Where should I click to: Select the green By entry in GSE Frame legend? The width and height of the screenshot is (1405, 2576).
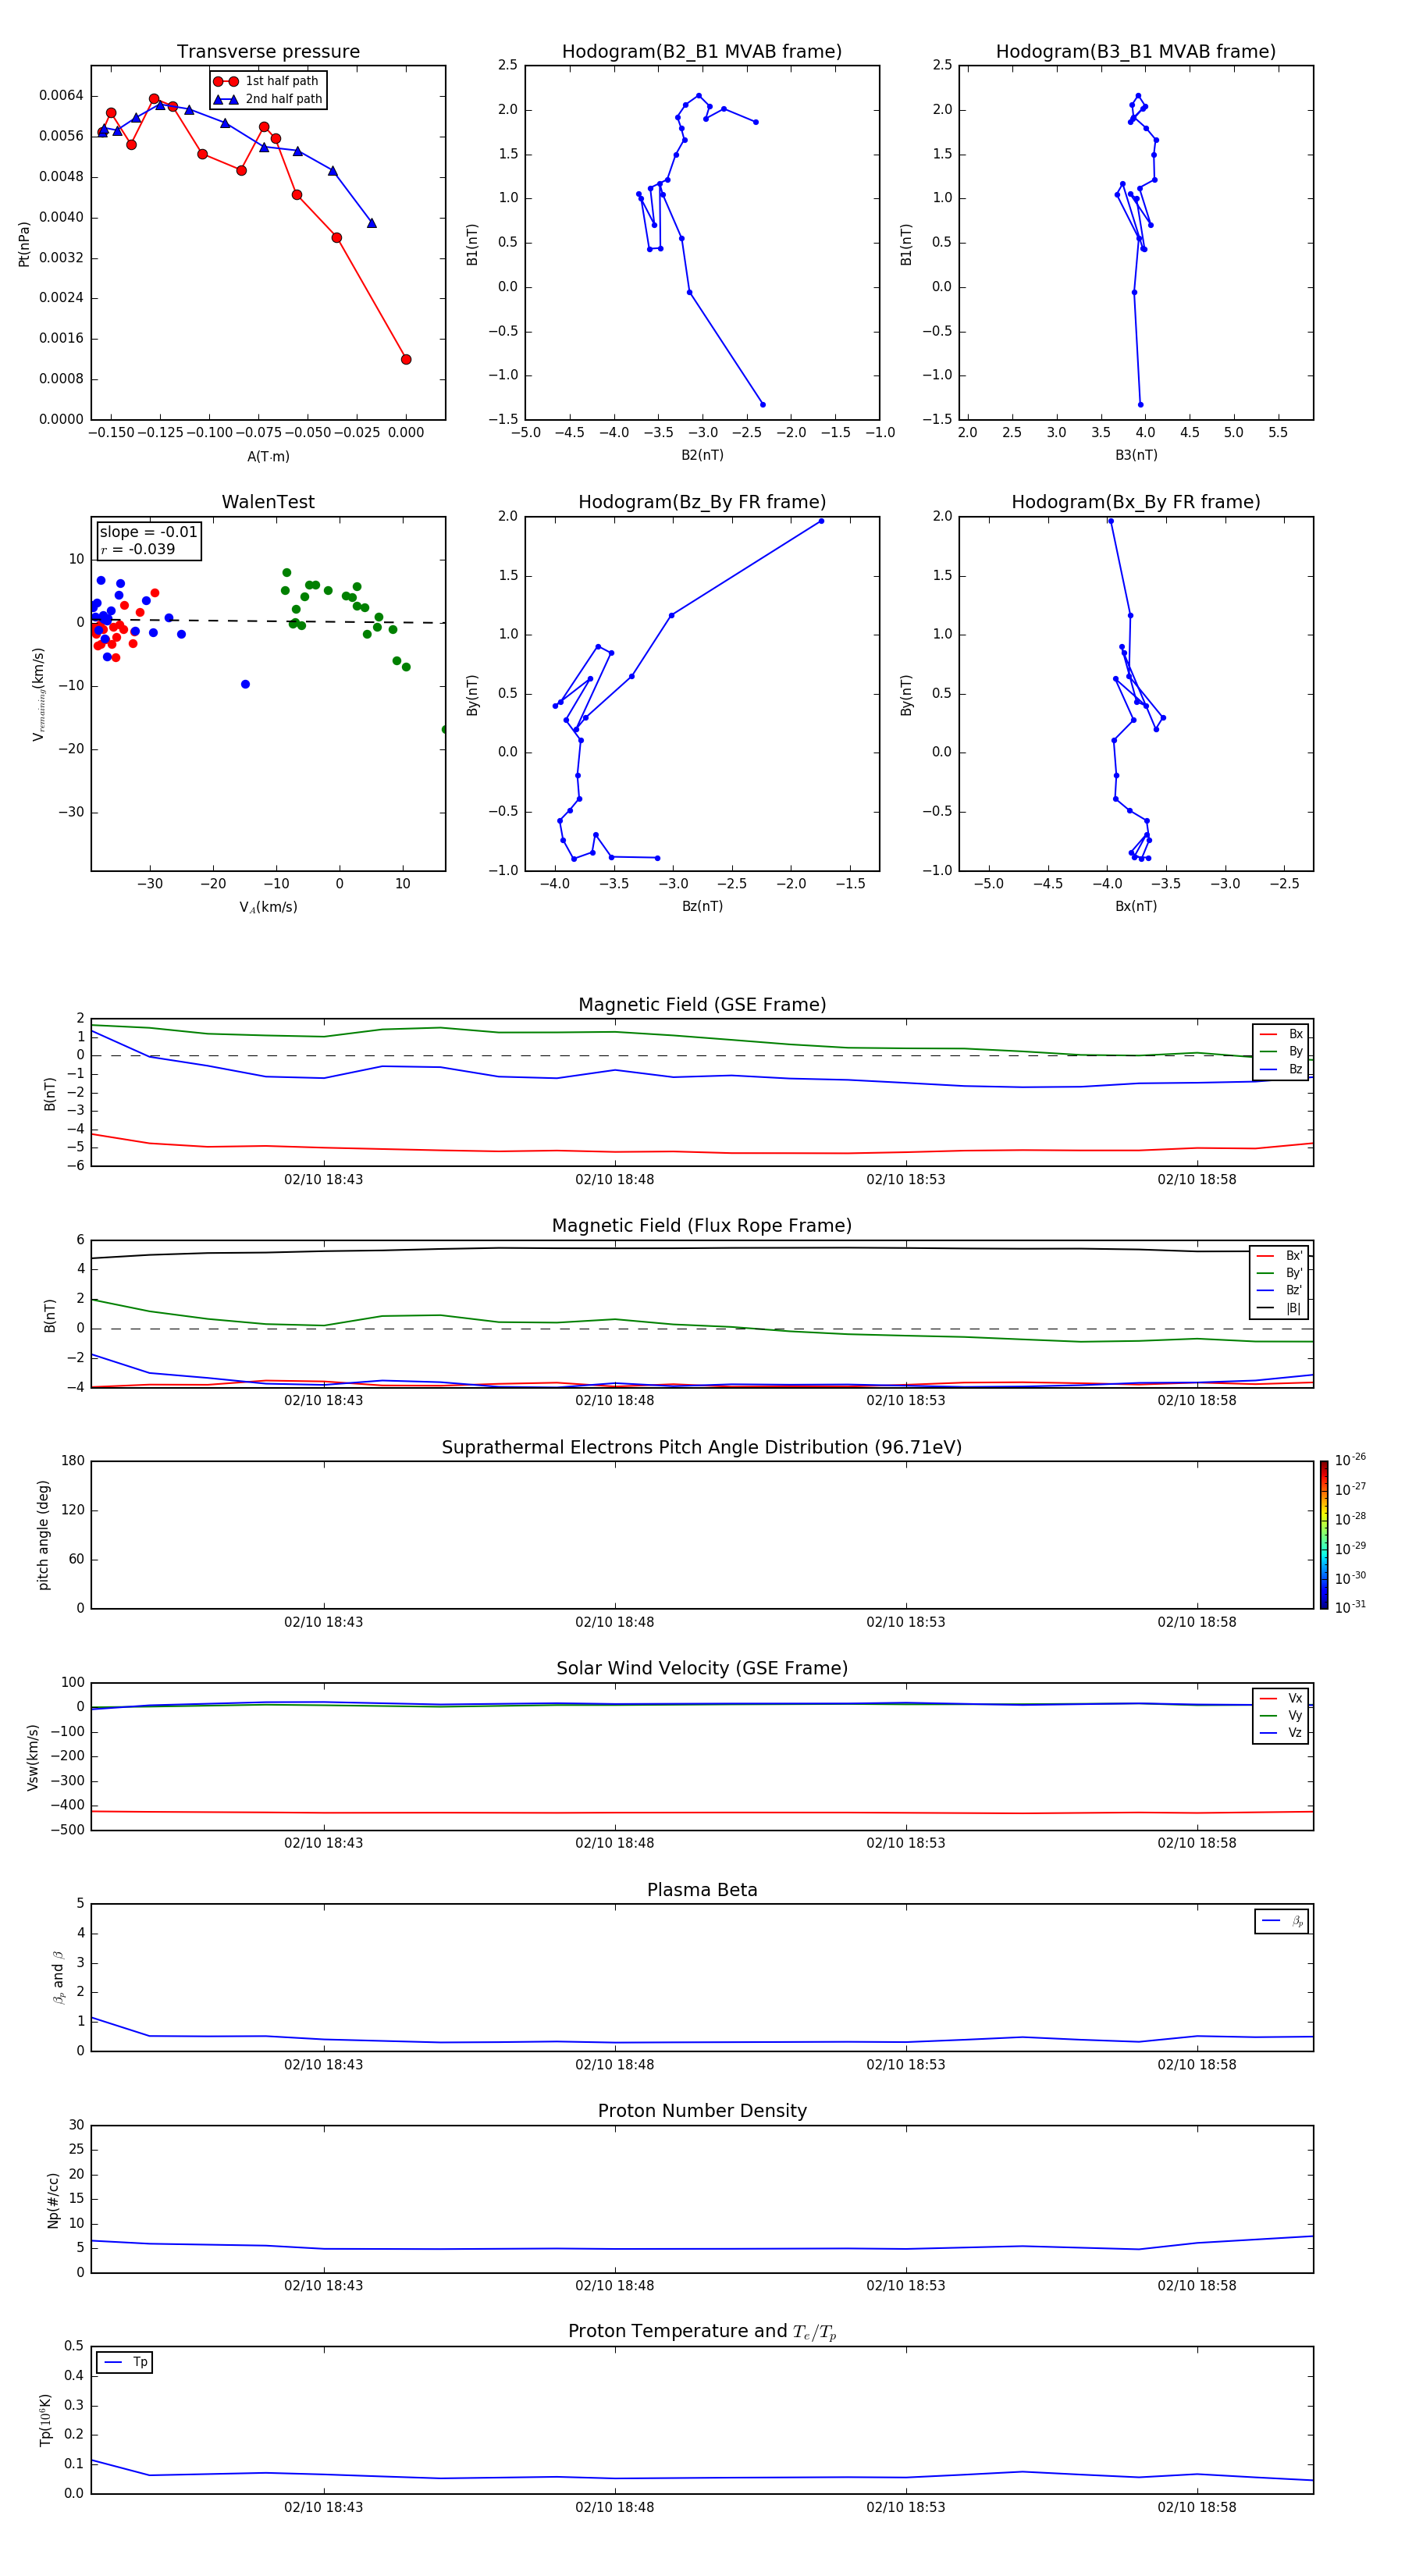point(1281,1051)
